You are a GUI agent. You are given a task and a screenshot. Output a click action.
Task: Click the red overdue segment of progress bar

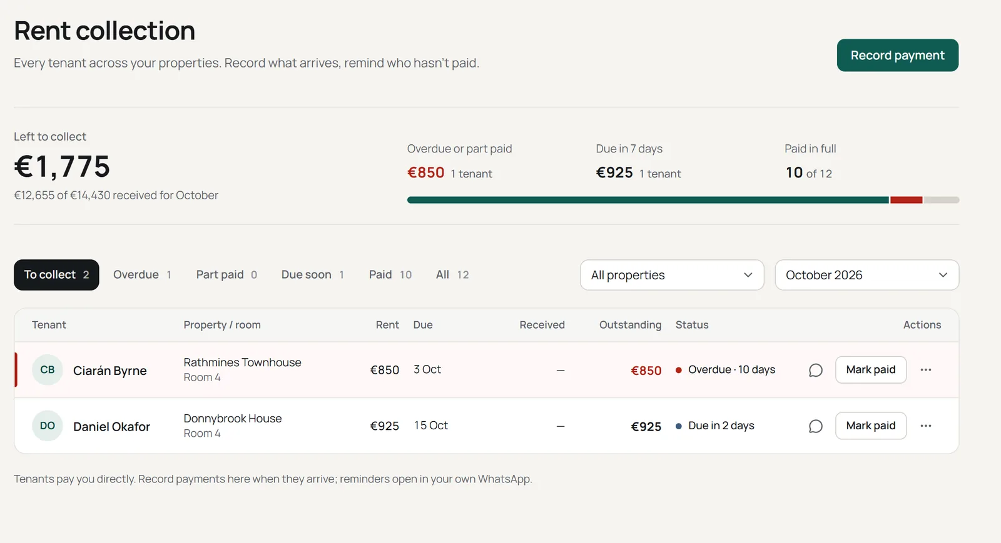[907, 200]
